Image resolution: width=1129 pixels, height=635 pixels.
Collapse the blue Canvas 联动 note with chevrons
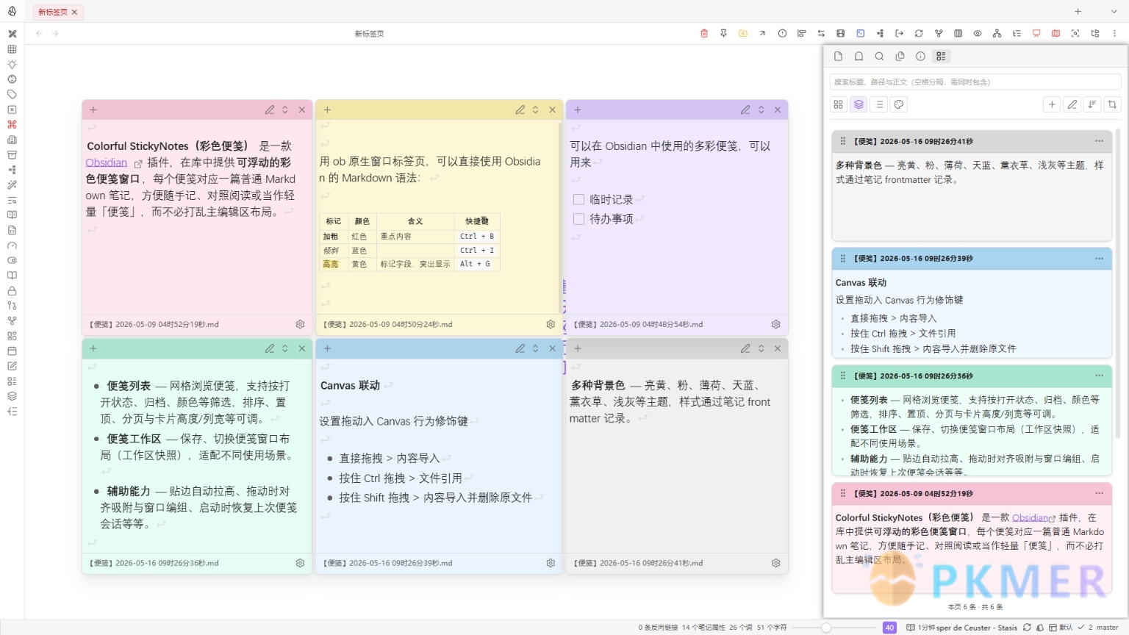pos(536,348)
